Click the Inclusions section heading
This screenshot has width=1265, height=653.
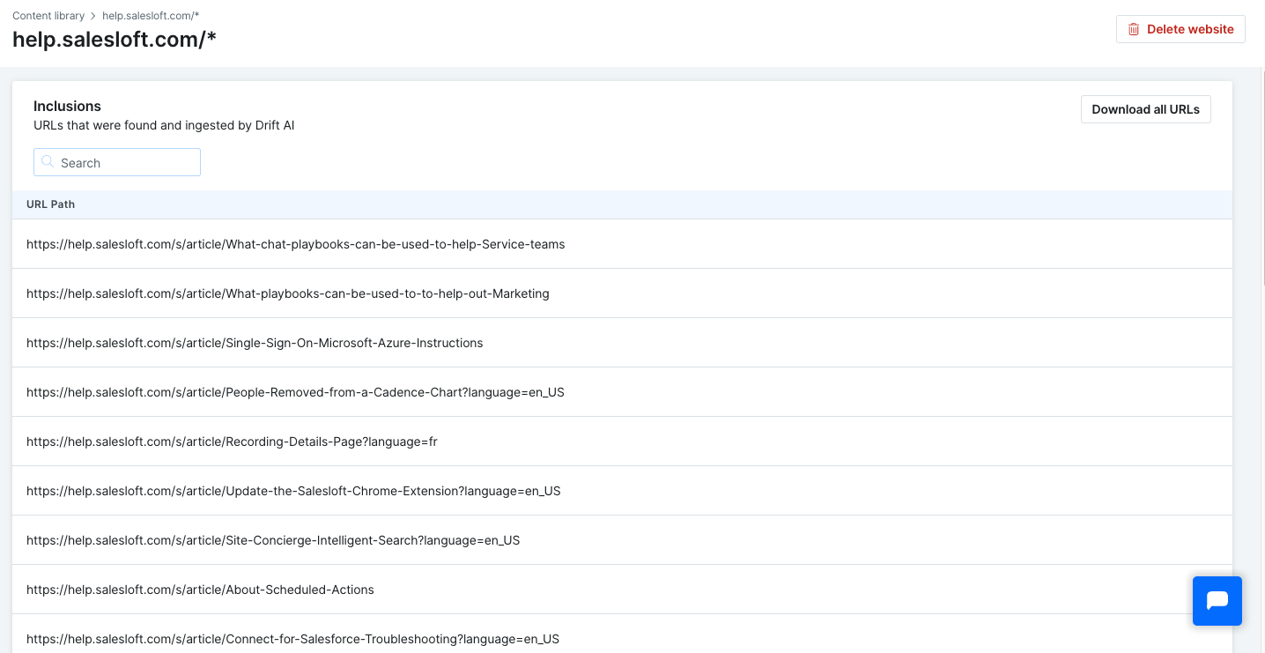point(67,106)
